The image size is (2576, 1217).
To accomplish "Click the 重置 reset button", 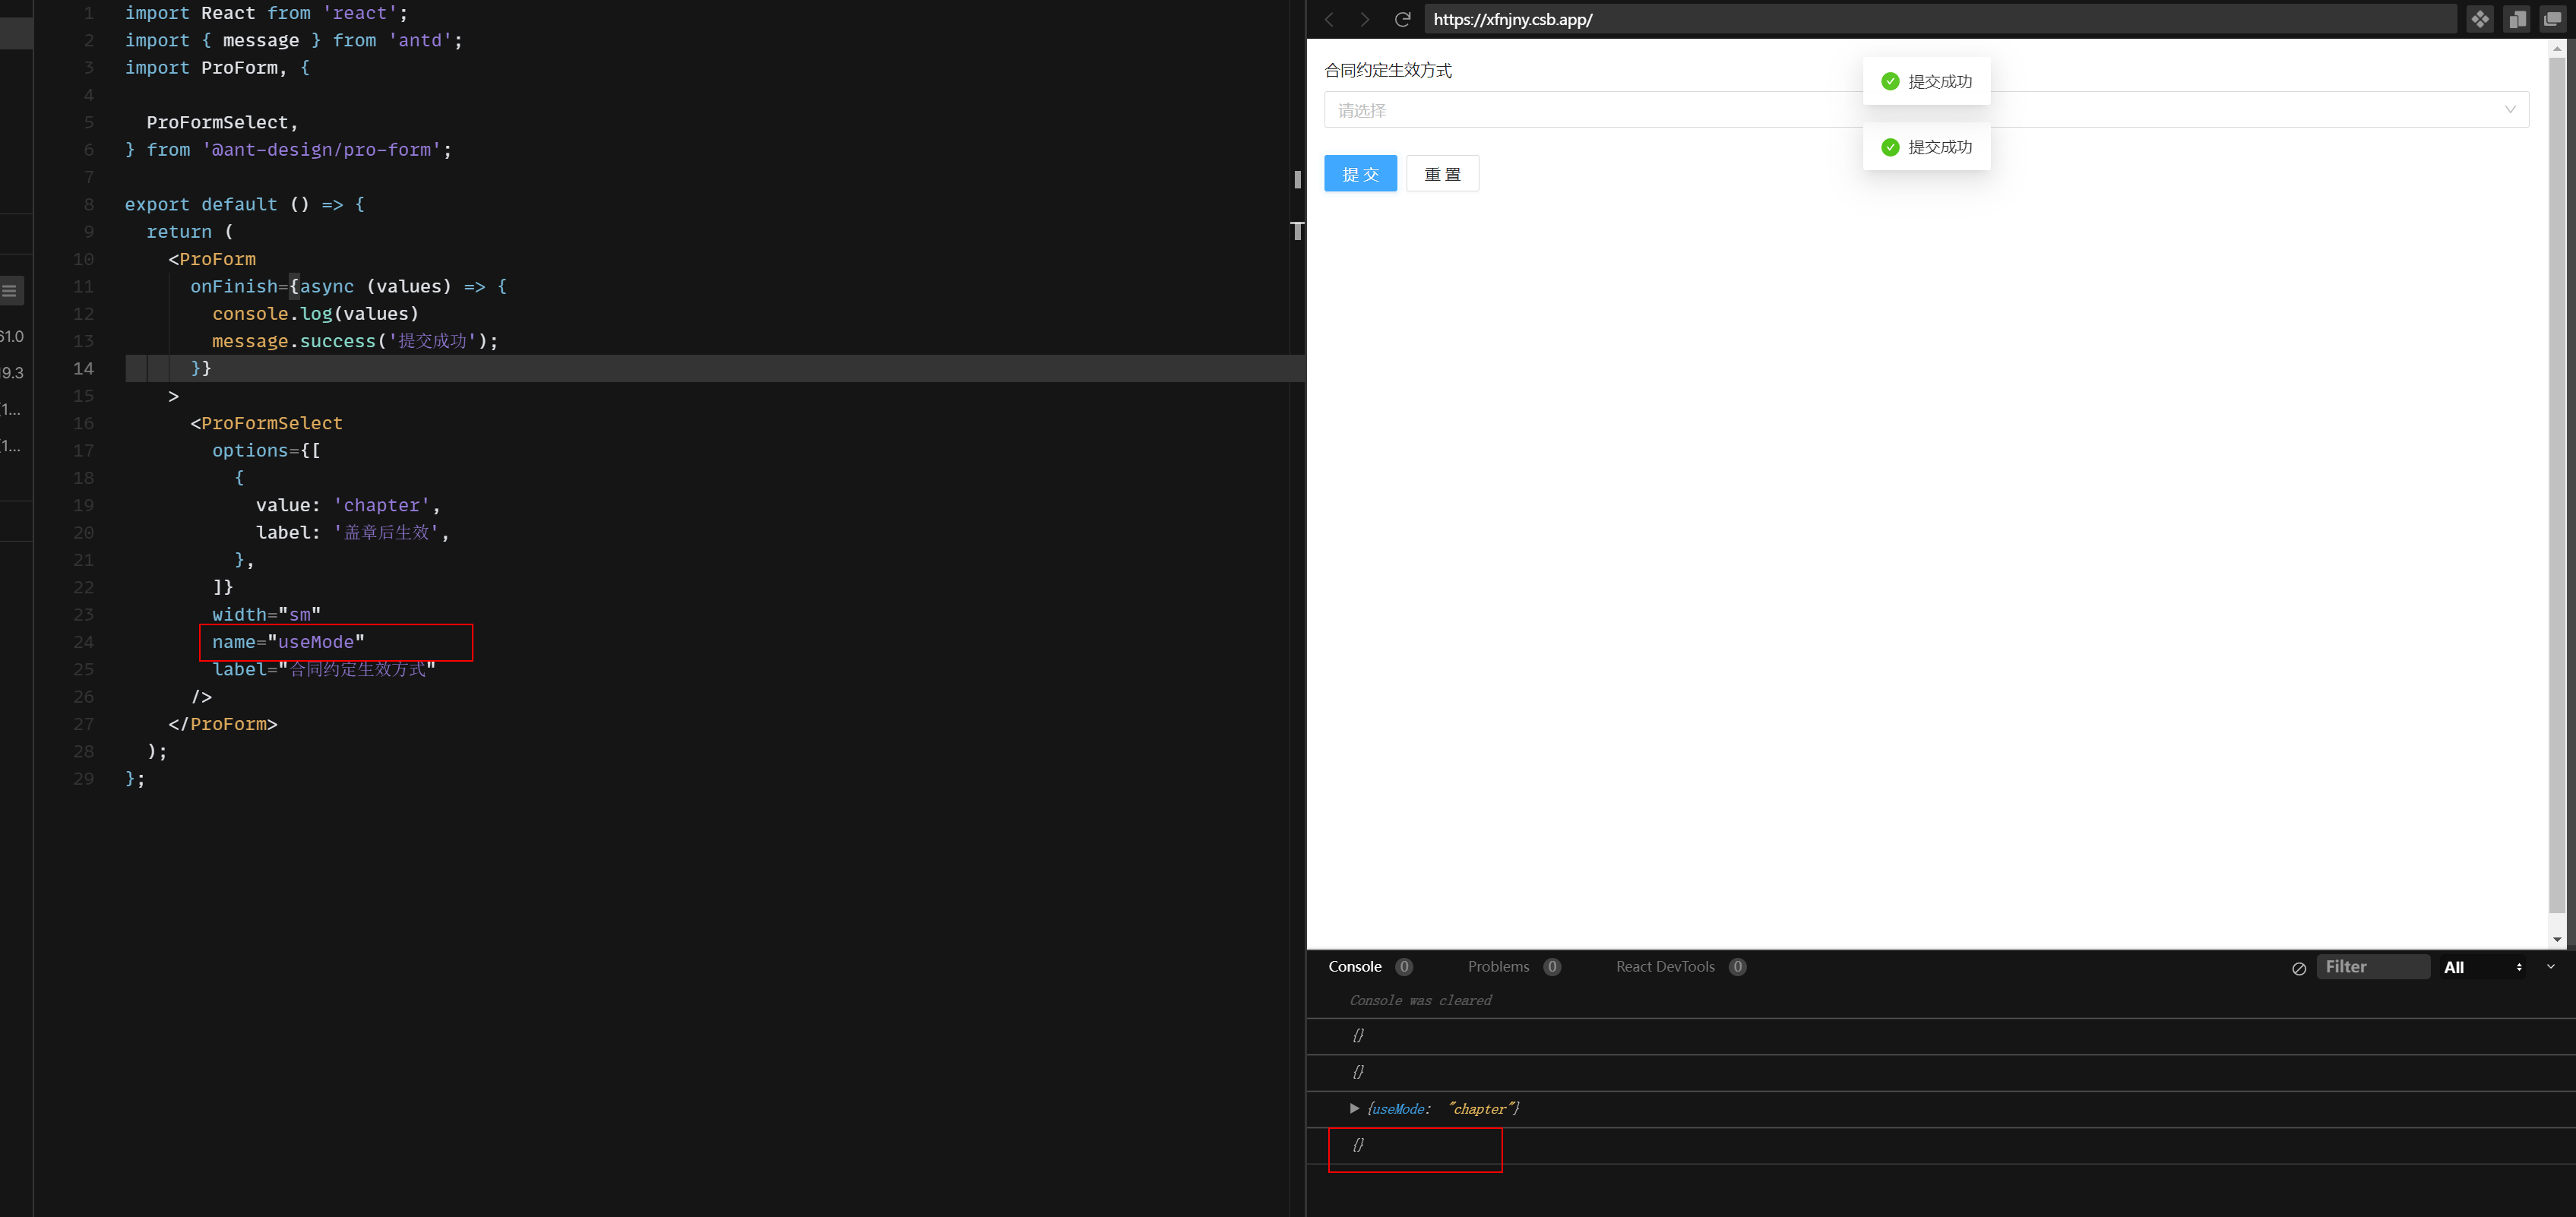I will click(1442, 173).
